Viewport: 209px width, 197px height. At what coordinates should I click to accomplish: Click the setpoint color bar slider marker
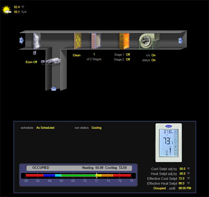[x=96, y=176]
